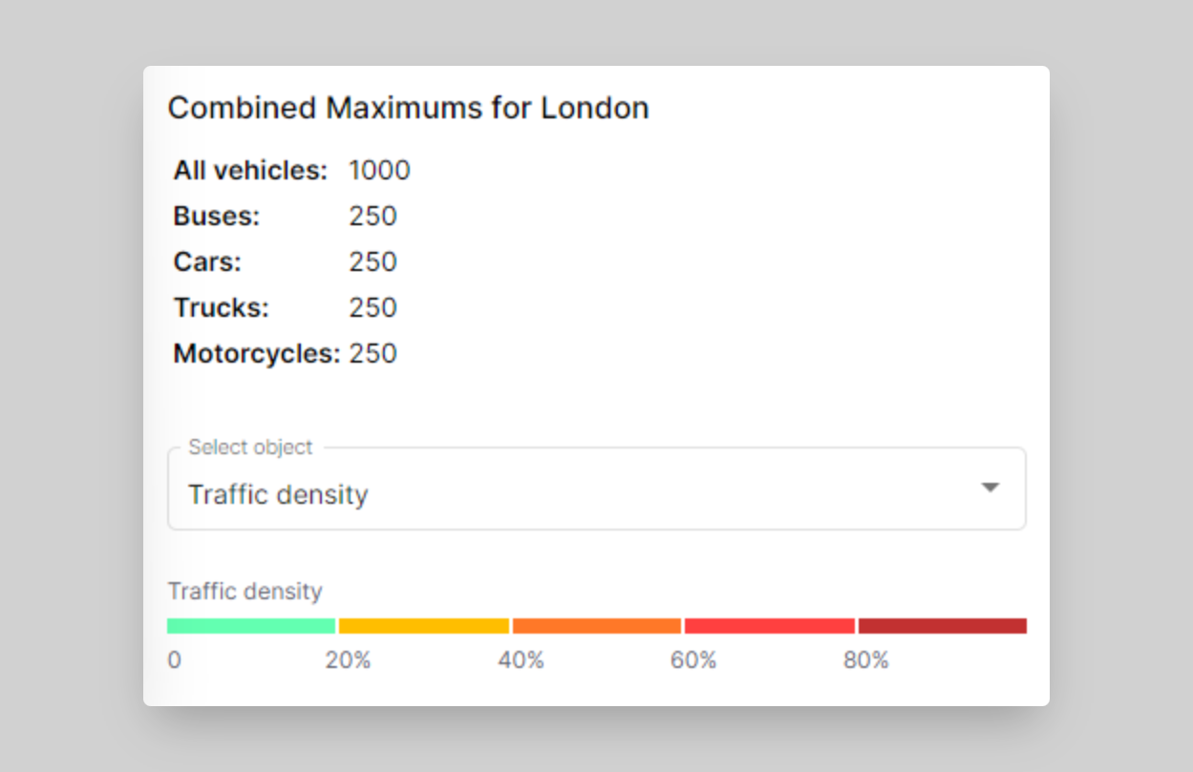This screenshot has width=1193, height=772.
Task: Click the Motorcycles maximum entry
Action: click(284, 353)
